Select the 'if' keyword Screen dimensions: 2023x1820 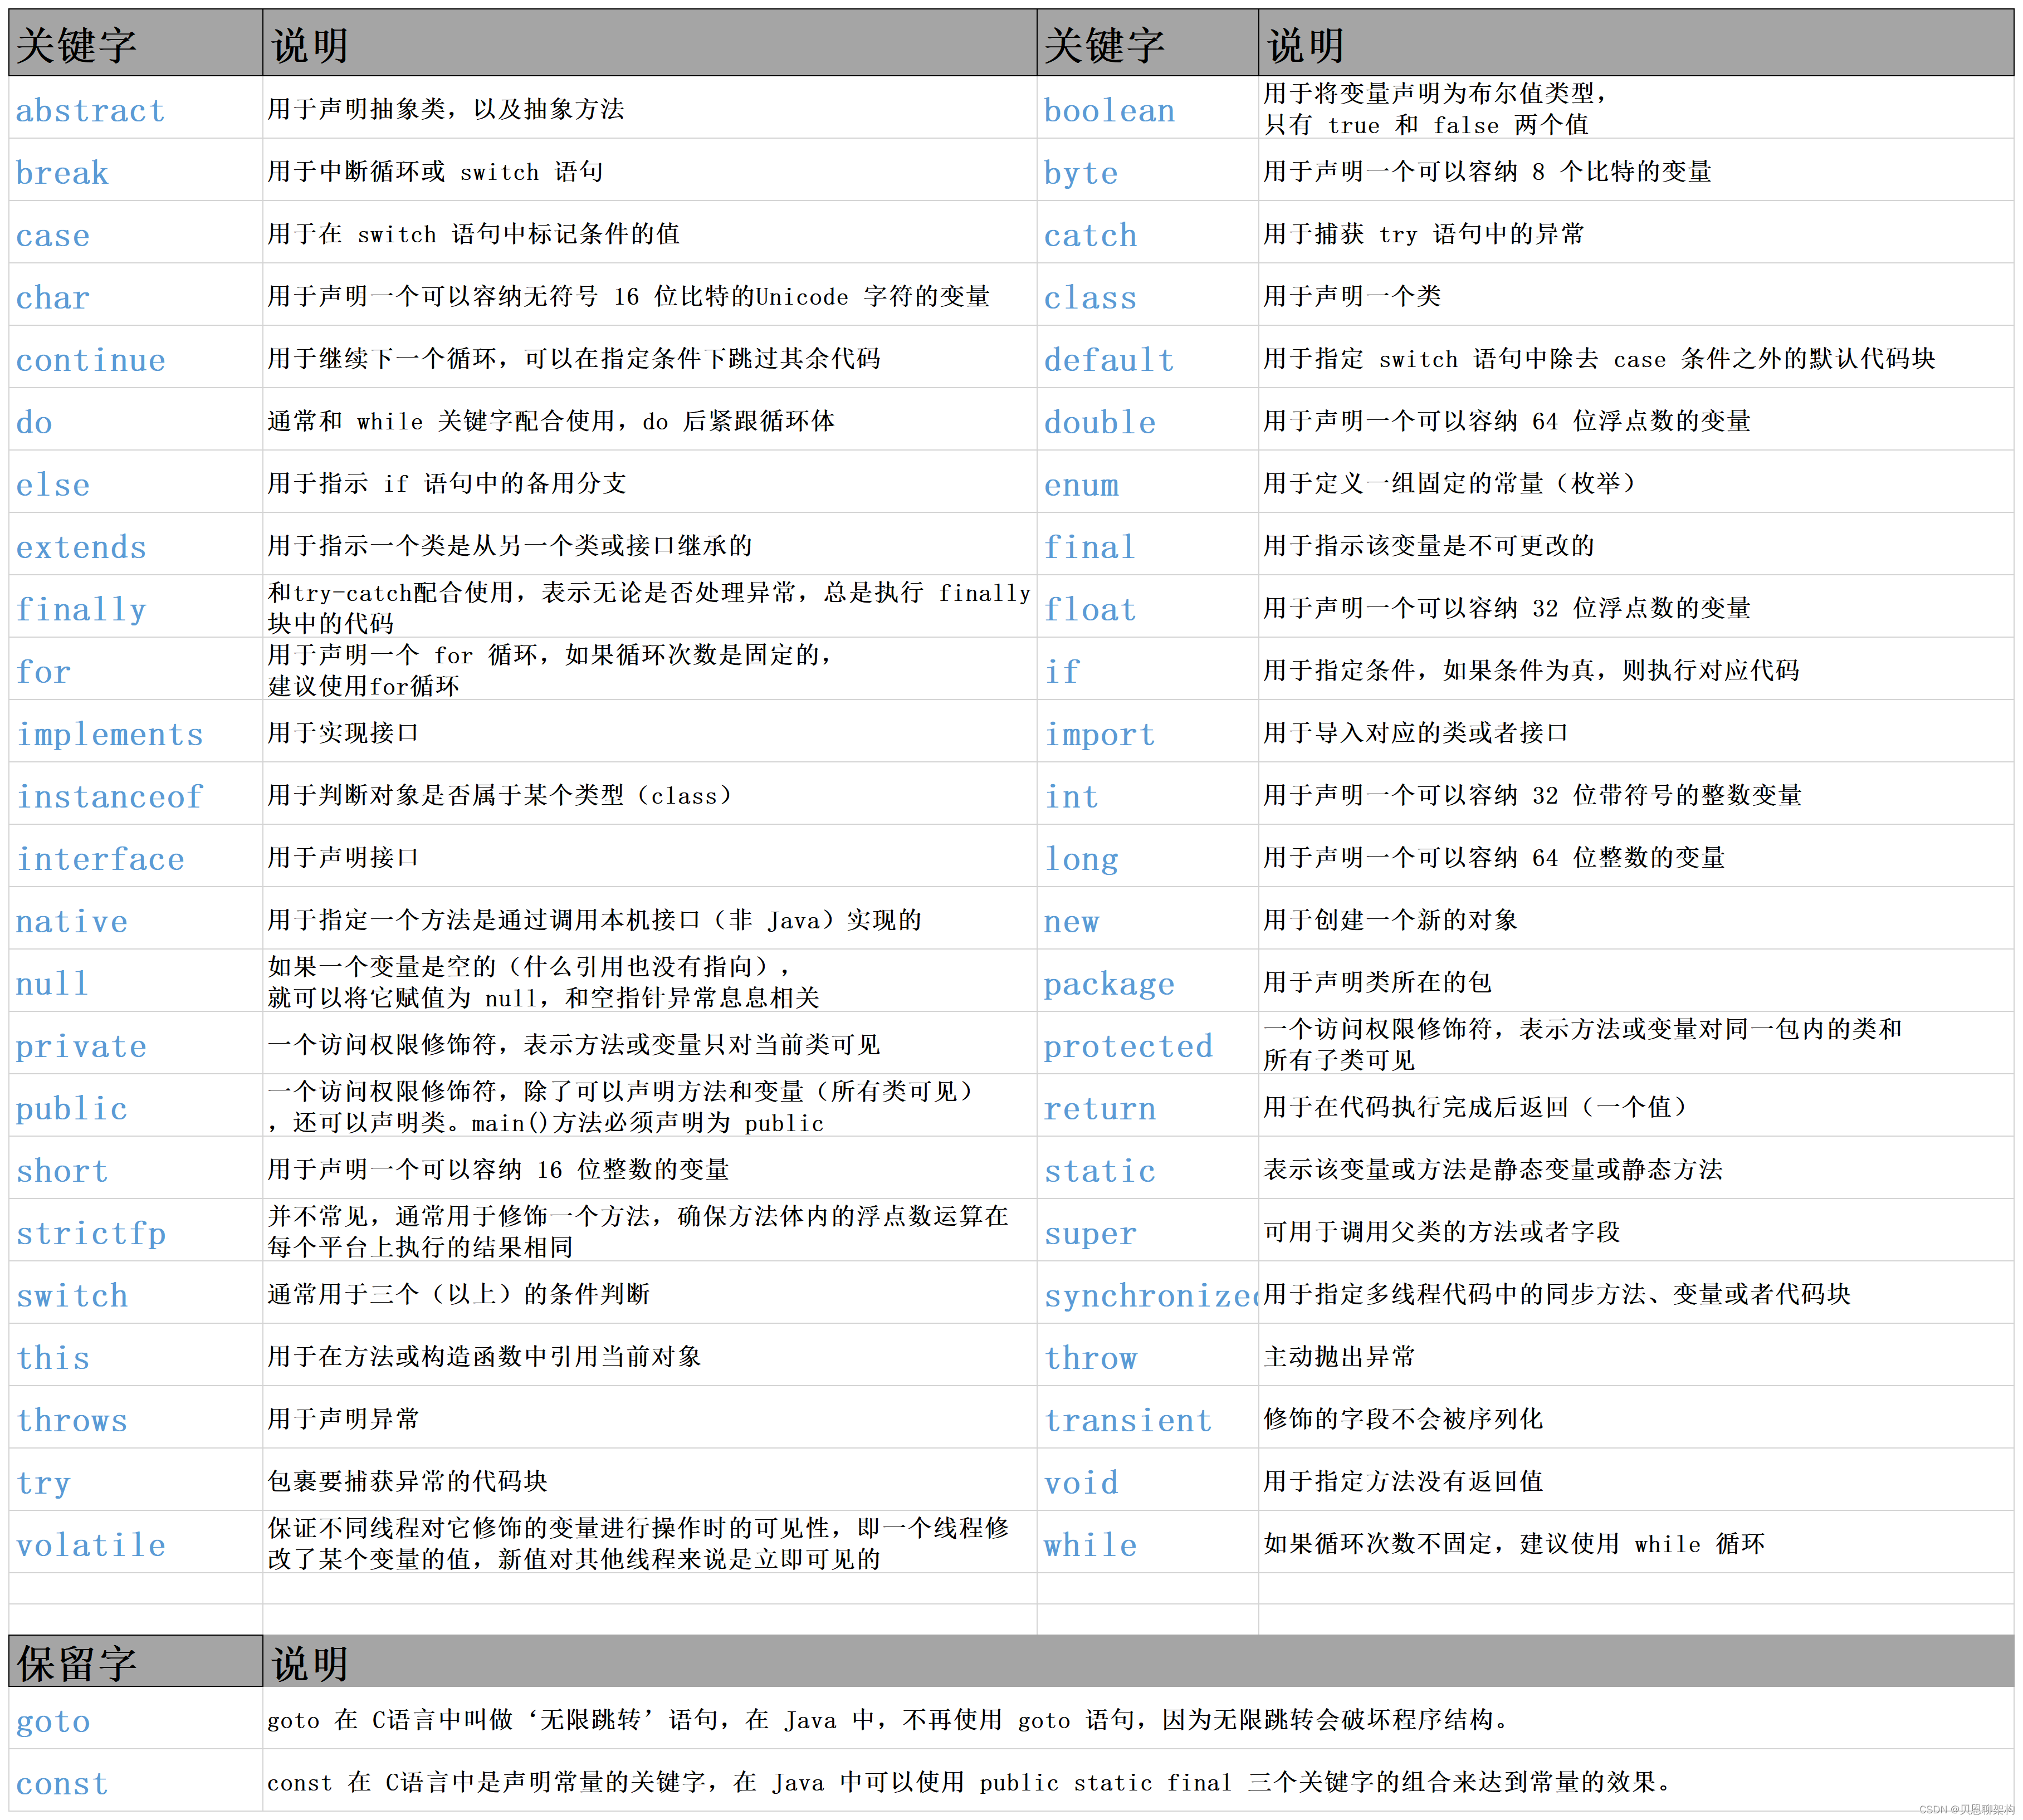click(1062, 671)
